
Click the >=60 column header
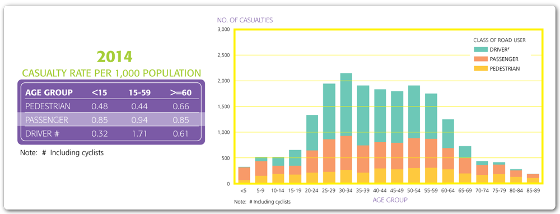pos(180,92)
